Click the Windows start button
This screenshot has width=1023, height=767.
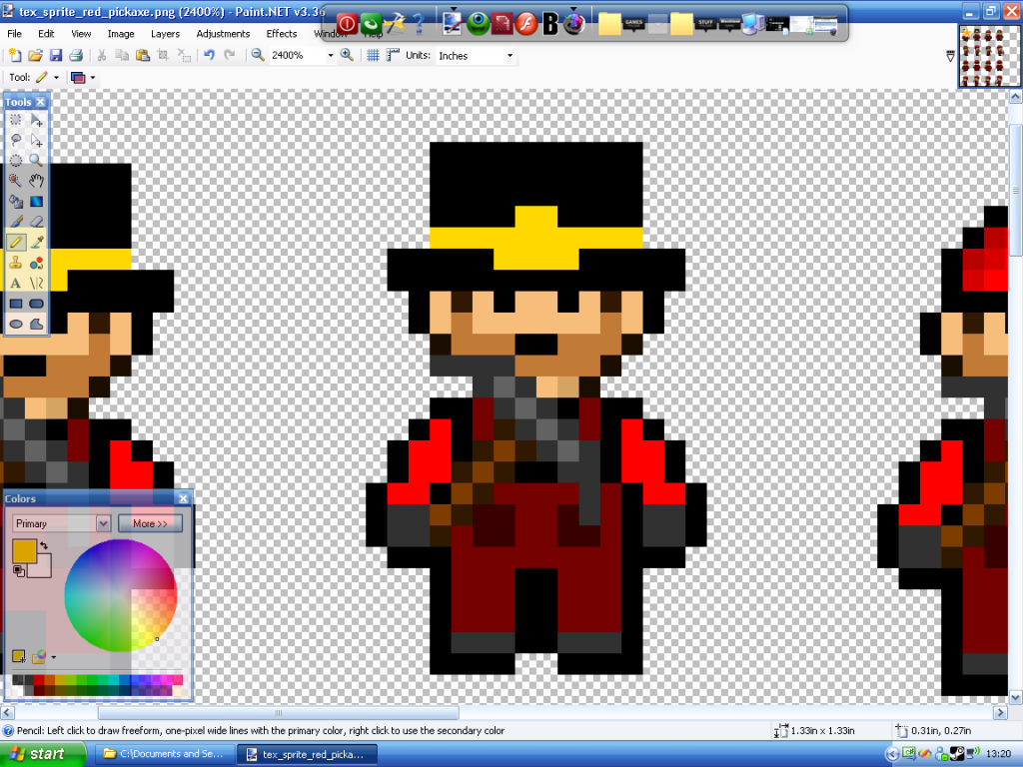pyautogui.click(x=36, y=754)
